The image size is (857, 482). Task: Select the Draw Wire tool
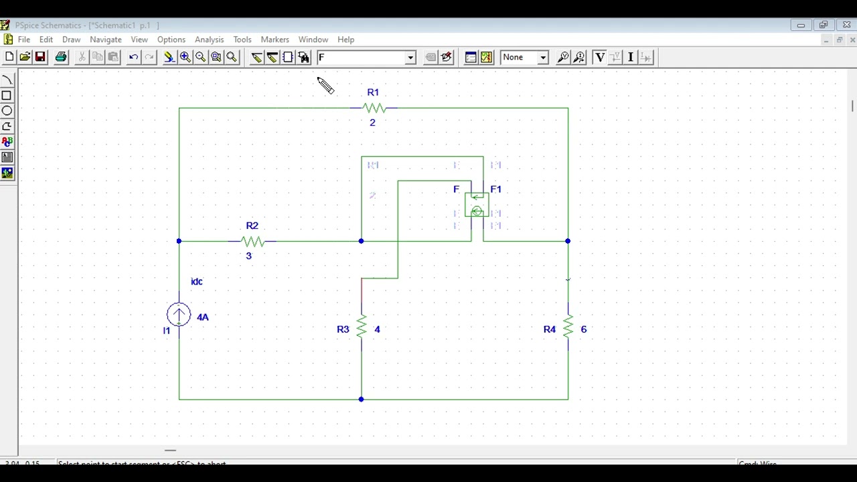pos(256,58)
